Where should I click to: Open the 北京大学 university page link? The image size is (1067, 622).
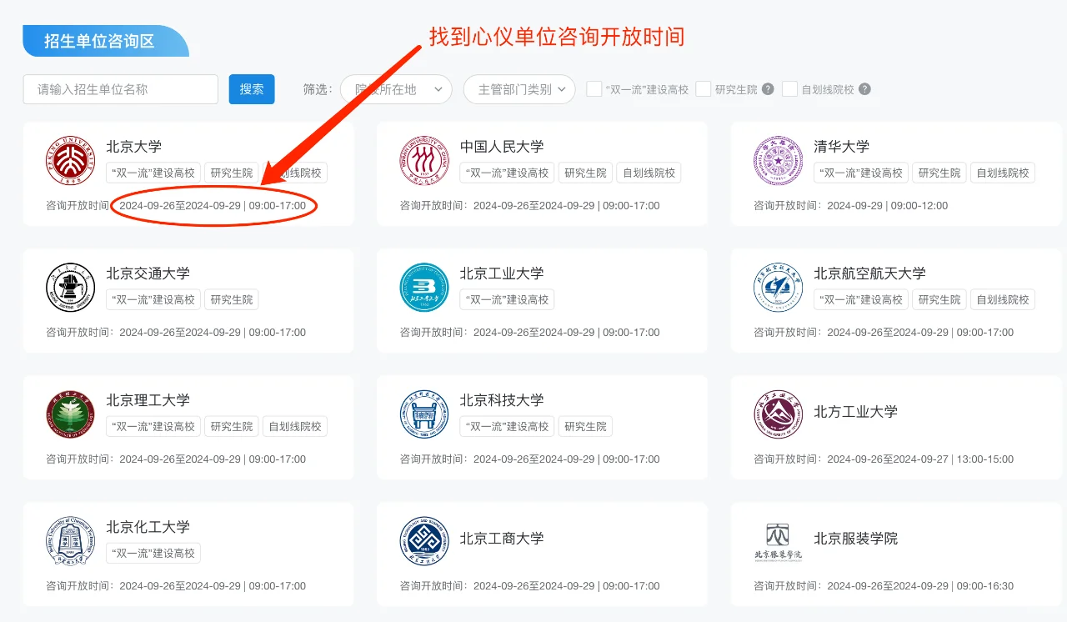click(x=133, y=146)
